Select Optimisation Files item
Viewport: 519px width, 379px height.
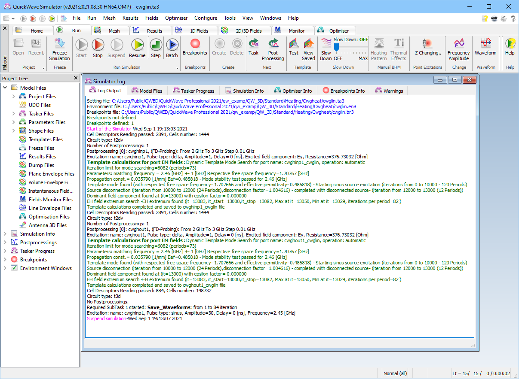49,217
